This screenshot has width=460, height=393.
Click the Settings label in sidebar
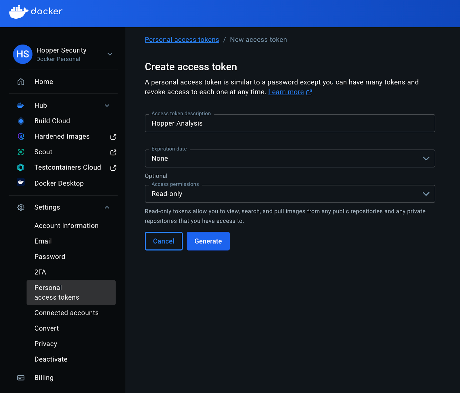pos(47,207)
